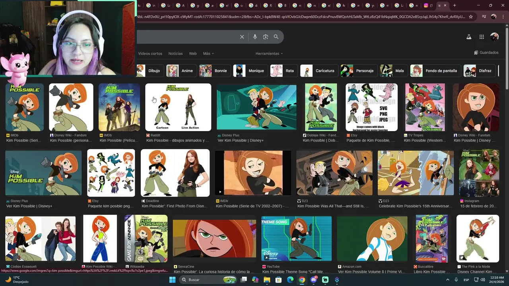The height and width of the screenshot is (286, 509).
Task: Click the taskbar Buscar search field
Action: 209,280
